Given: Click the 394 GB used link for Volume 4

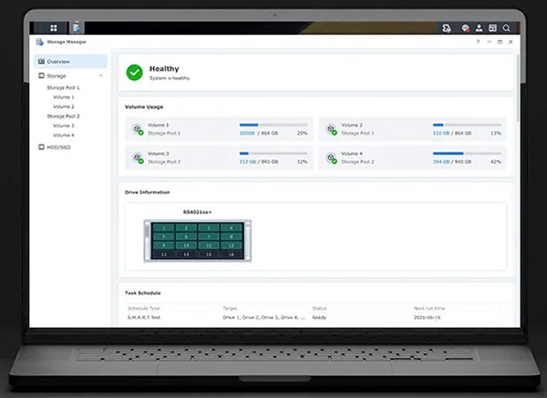Looking at the screenshot, I should click(x=441, y=162).
